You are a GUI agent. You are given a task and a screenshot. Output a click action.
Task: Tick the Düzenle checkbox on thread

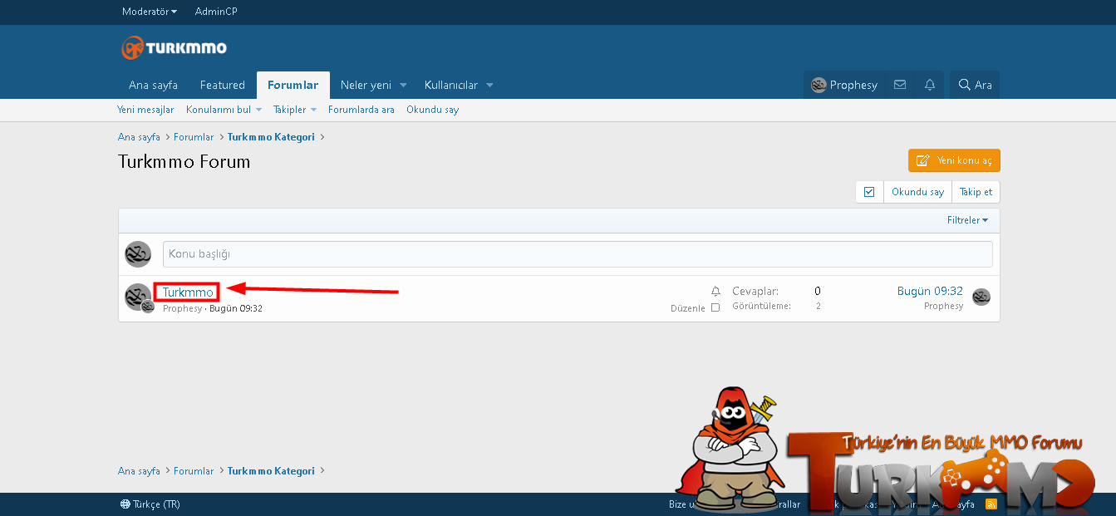(x=715, y=307)
